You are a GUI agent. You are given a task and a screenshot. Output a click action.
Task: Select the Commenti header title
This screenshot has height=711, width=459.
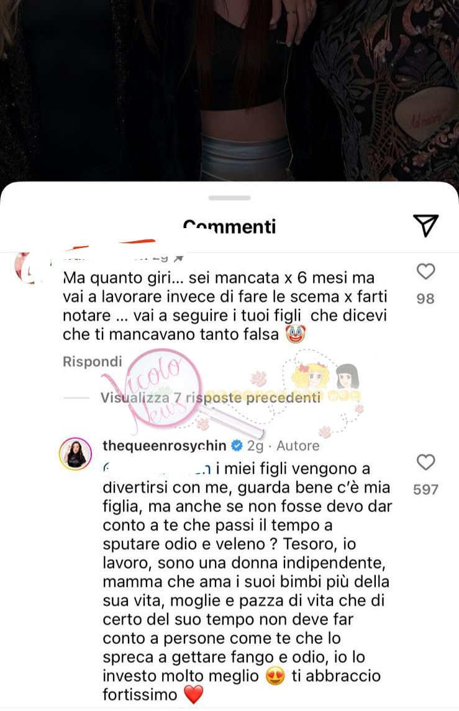click(229, 226)
